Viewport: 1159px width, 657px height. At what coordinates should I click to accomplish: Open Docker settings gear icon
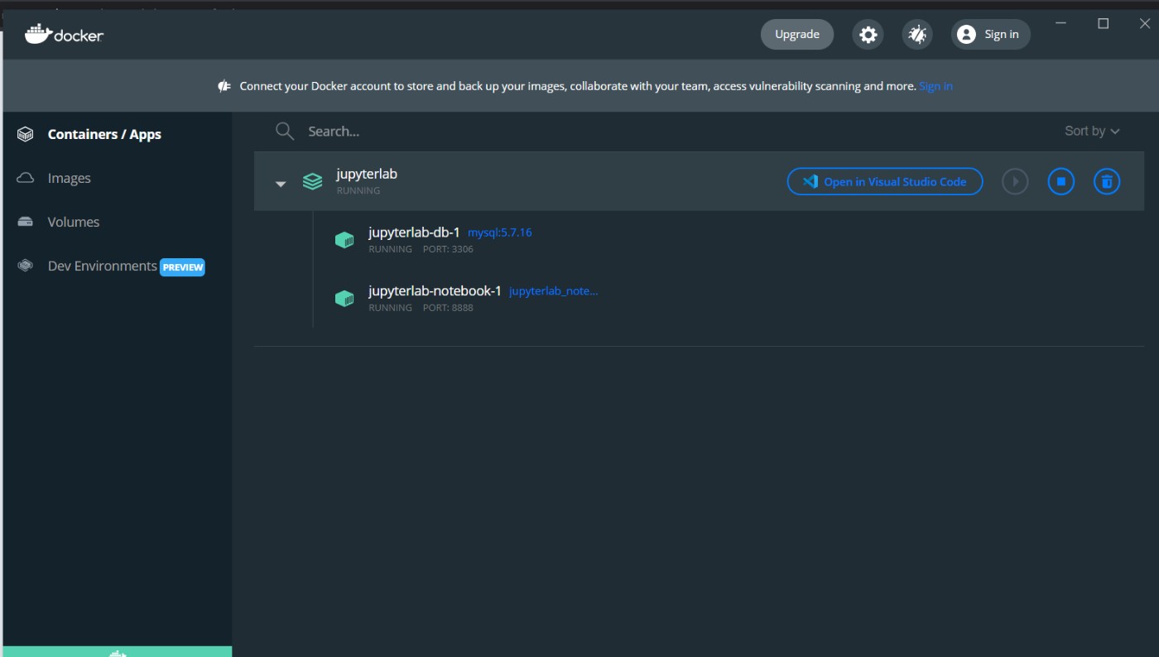(x=868, y=35)
